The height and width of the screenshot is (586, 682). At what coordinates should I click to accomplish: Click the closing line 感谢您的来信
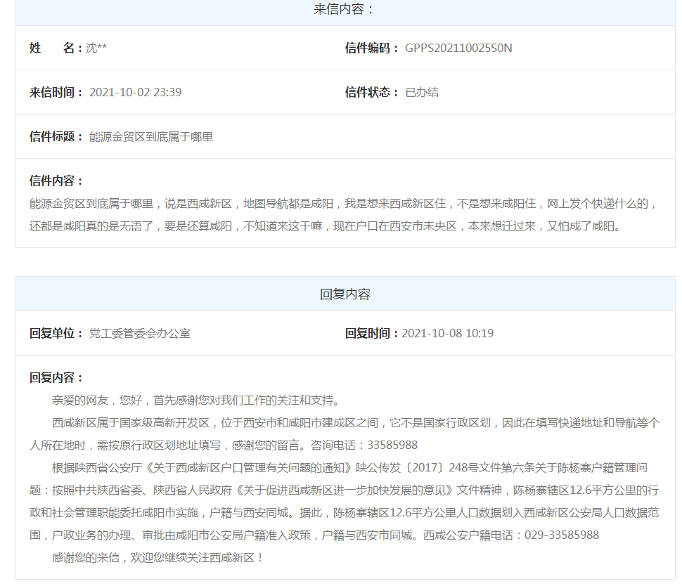158,557
